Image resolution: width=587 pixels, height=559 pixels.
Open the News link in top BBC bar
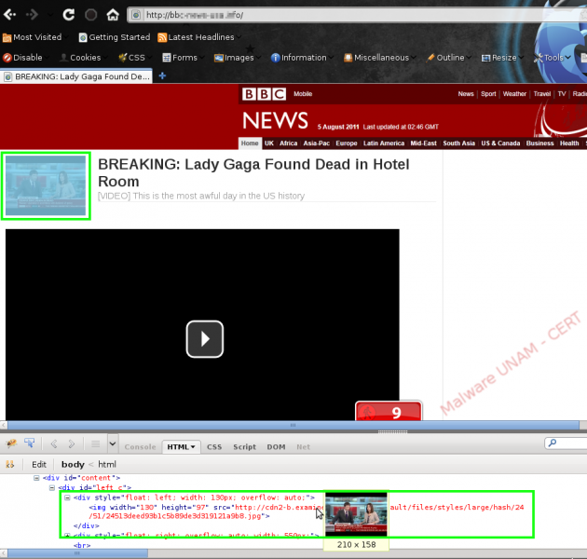[x=466, y=94]
